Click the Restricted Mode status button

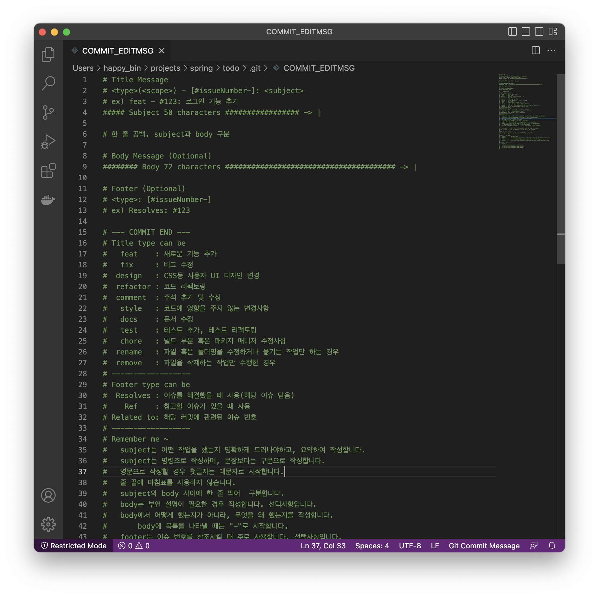[74, 546]
